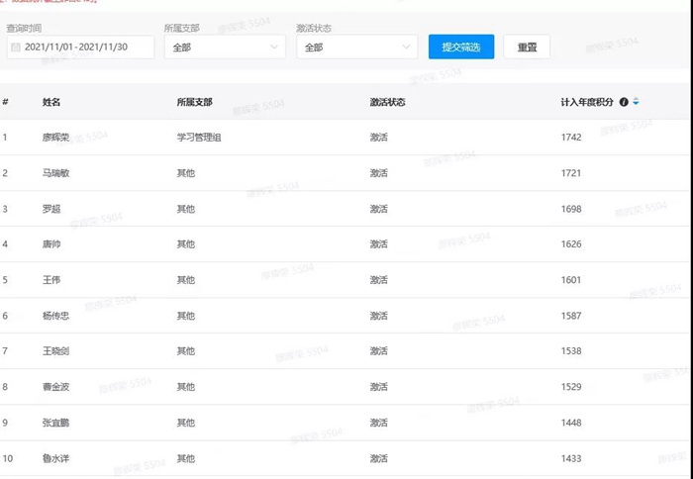Screen dimensions: 693x479
Task: Click the 提交筛选 button
Action: (x=460, y=47)
